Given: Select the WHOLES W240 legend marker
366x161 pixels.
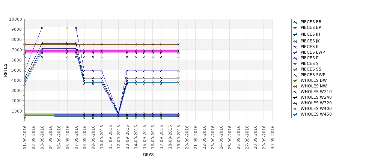Looking at the screenshot, I should [x=295, y=98].
